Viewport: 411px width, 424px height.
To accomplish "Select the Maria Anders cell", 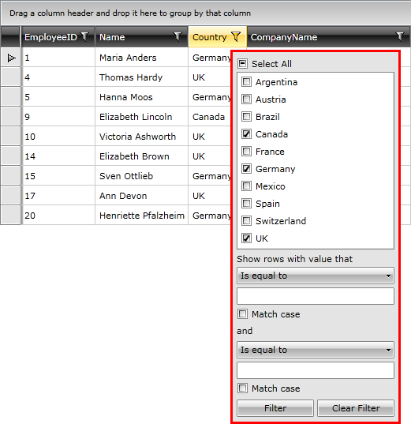I will pyautogui.click(x=141, y=58).
